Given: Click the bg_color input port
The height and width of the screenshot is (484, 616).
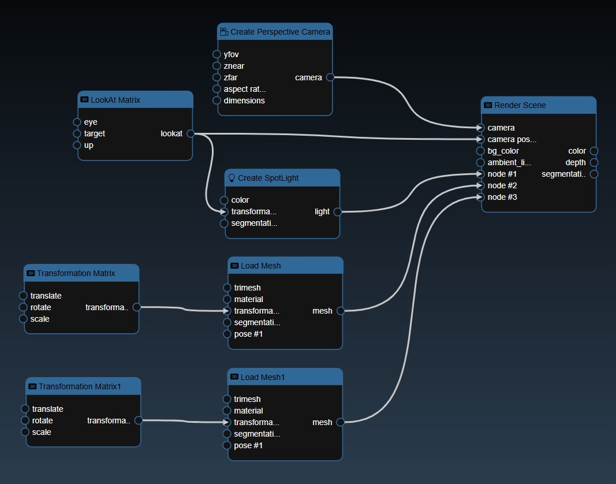Looking at the screenshot, I should (480, 151).
